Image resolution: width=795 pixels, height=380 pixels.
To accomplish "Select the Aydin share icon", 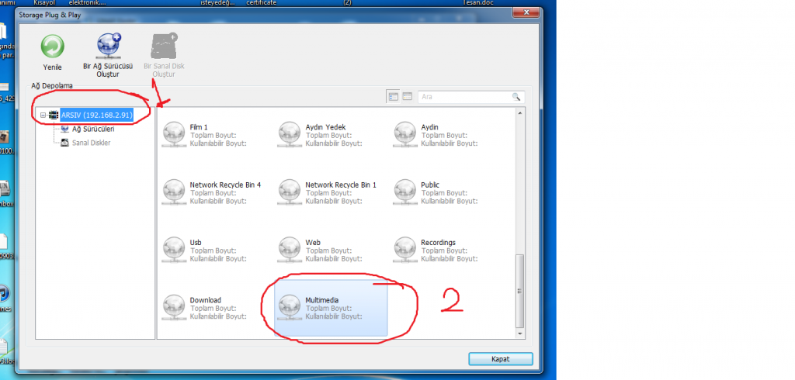I will coord(405,135).
